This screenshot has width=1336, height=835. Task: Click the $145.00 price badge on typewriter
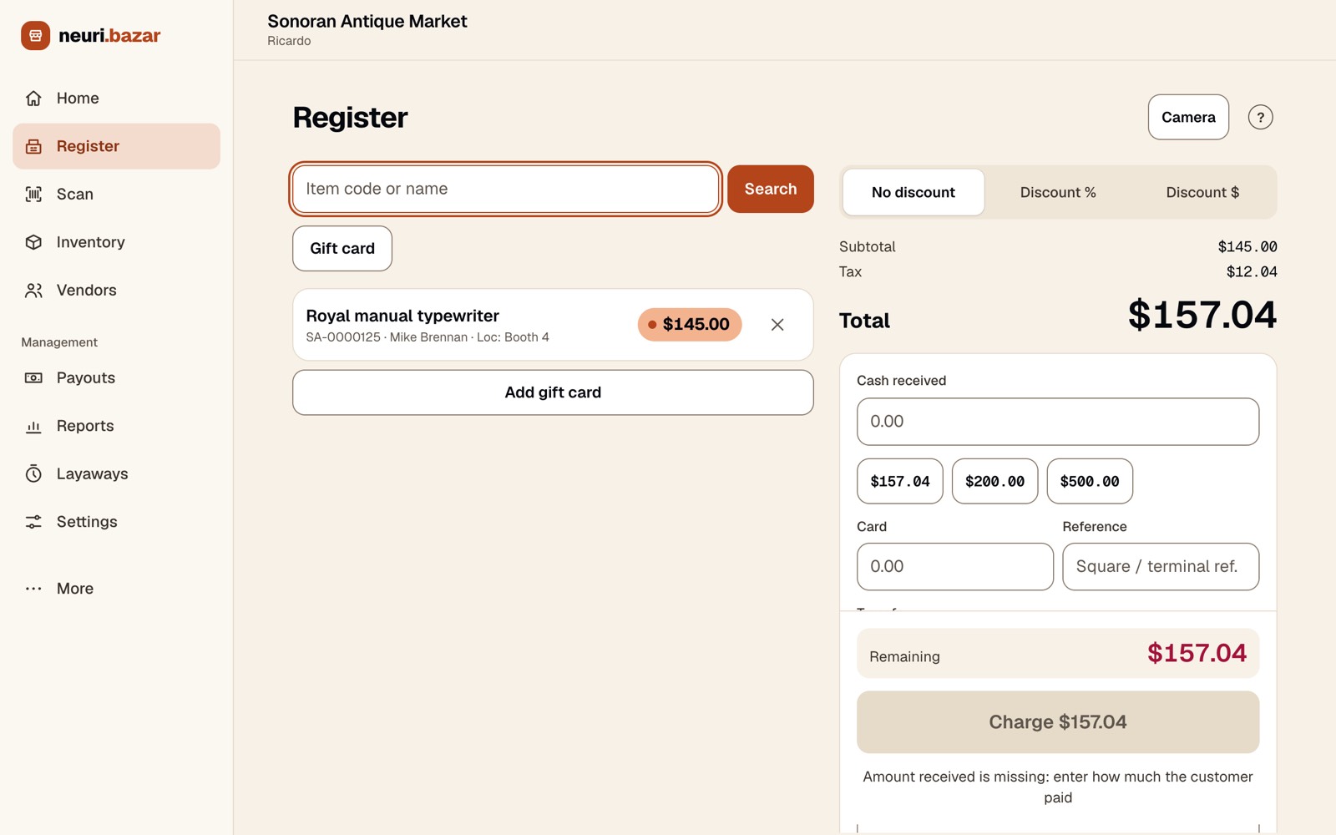690,325
